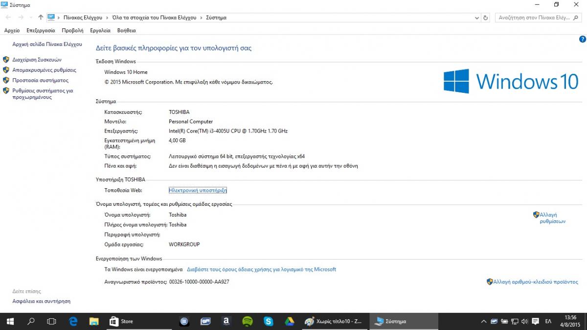
Task: Read Microsoft software license terms link
Action: pos(261,269)
